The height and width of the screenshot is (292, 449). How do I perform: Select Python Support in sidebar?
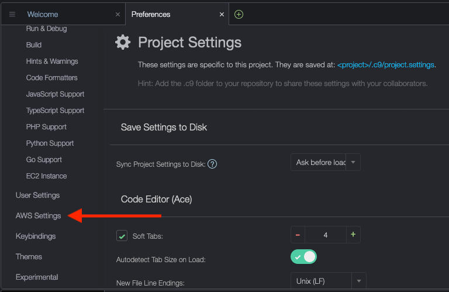pos(50,143)
